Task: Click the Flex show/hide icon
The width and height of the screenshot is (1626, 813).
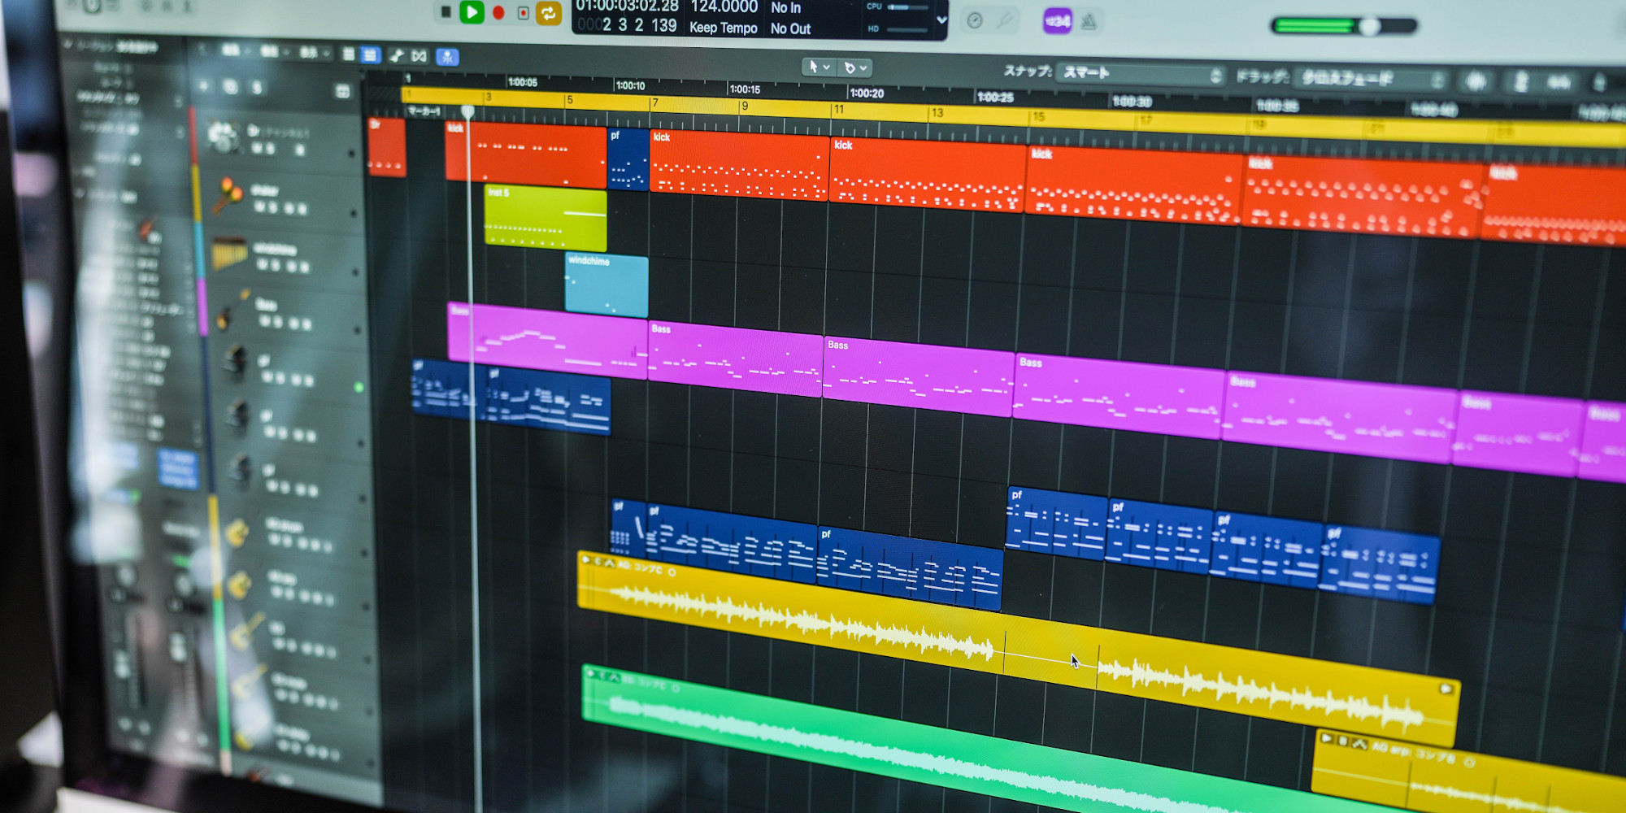Action: point(419,56)
